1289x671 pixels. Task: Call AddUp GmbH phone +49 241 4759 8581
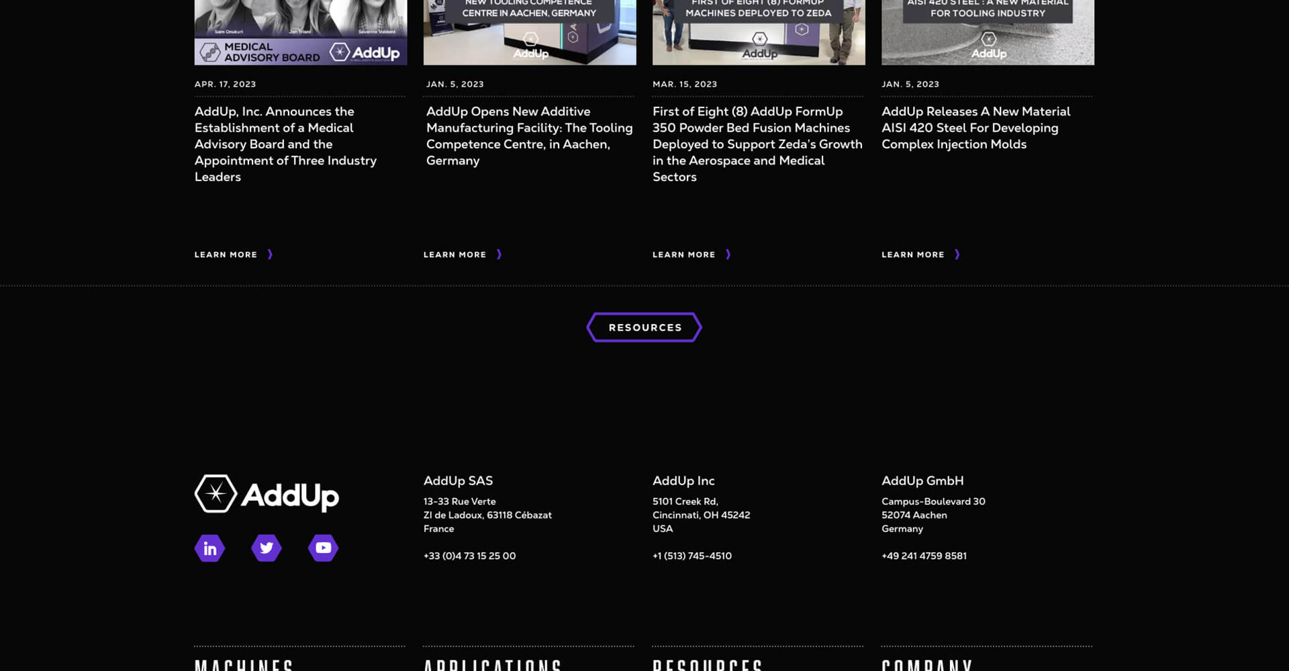coord(924,556)
